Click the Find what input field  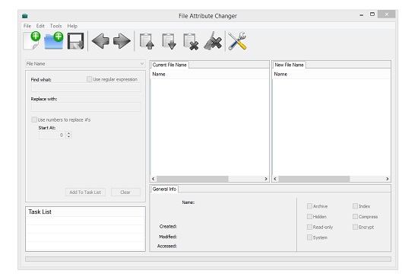pos(86,87)
